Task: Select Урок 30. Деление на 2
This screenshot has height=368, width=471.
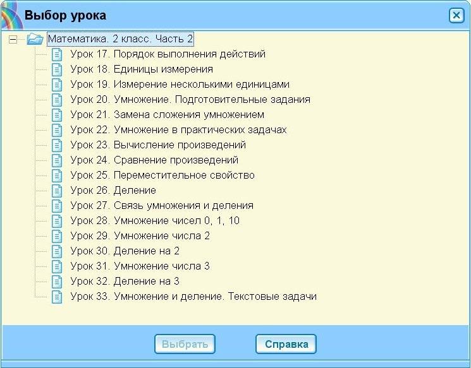Action: point(125,251)
